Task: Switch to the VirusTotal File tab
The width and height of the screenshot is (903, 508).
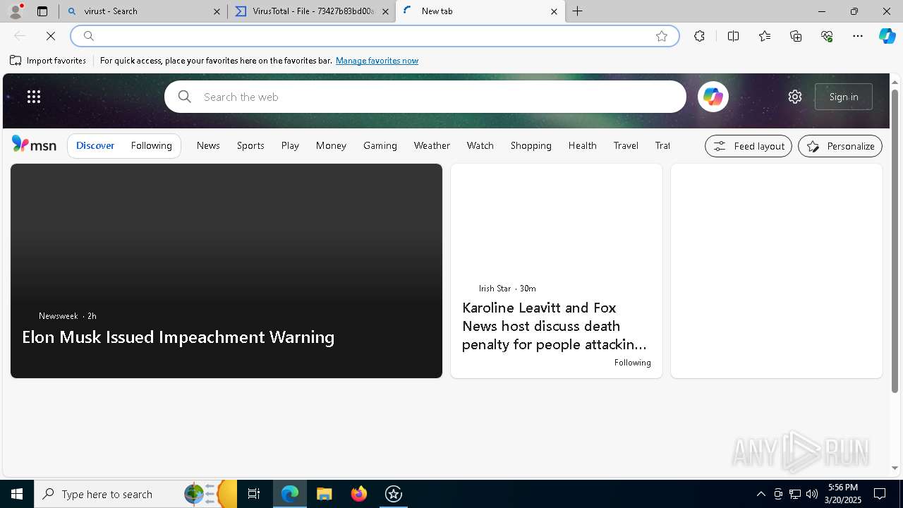Action: pos(311,11)
